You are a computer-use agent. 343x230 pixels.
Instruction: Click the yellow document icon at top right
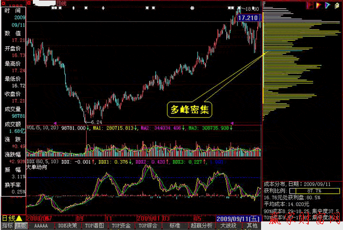pyautogui.click(x=336, y=5)
